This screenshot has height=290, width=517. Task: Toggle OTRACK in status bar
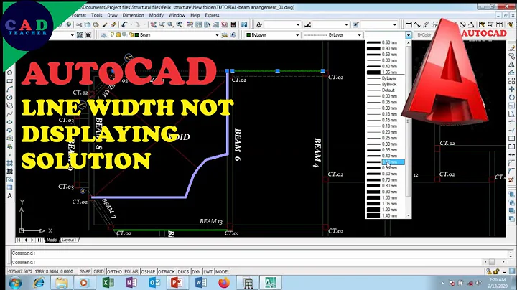[x=166, y=271]
